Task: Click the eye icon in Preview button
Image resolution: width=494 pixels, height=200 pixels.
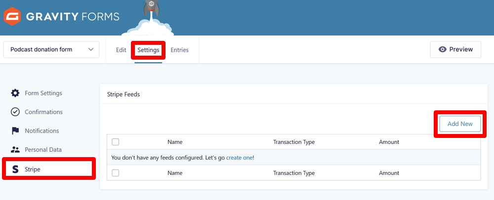Action: pyautogui.click(x=442, y=49)
